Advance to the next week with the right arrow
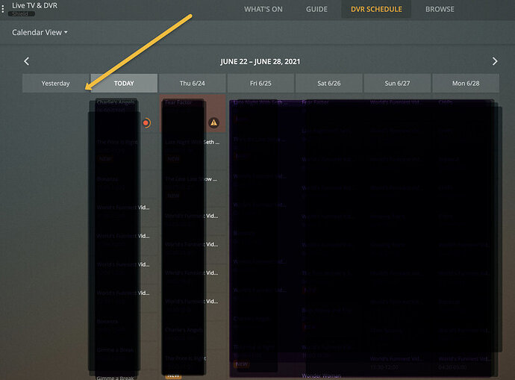The width and height of the screenshot is (515, 380). [x=495, y=61]
